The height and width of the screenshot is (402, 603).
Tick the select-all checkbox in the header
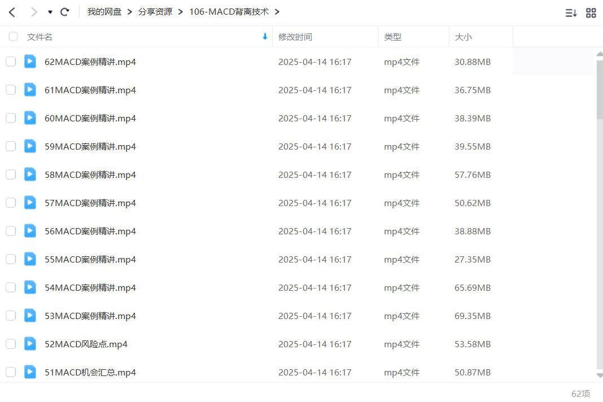pyautogui.click(x=13, y=37)
